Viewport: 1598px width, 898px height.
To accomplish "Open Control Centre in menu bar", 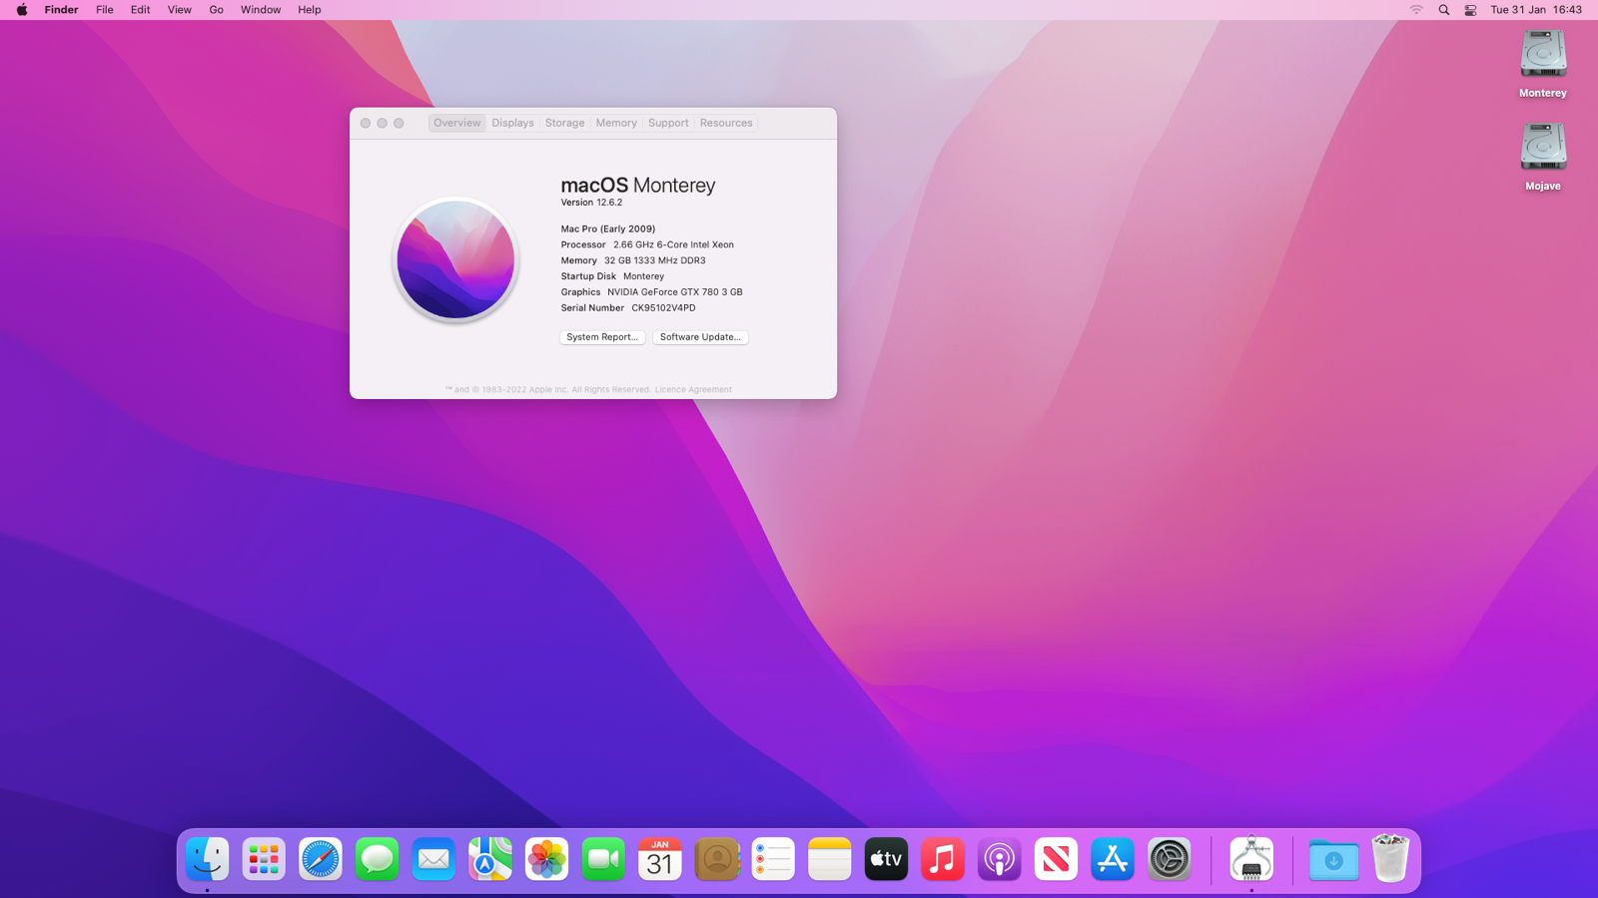I will coord(1471,10).
